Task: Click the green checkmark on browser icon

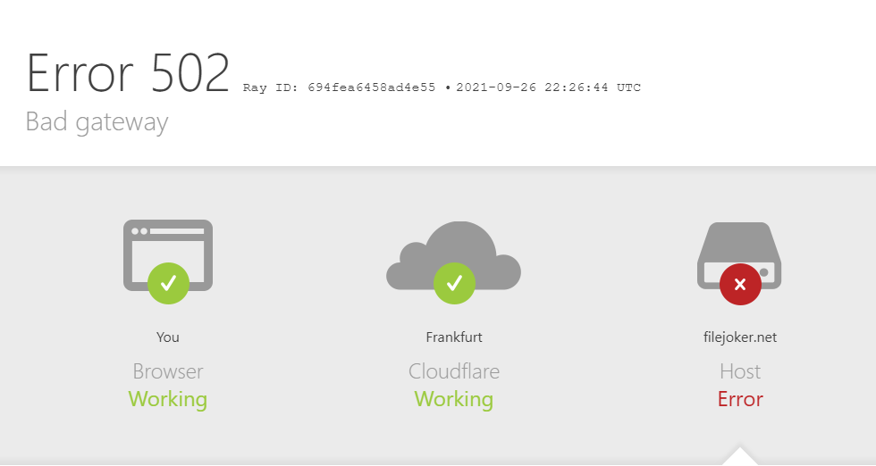Action: tap(168, 284)
